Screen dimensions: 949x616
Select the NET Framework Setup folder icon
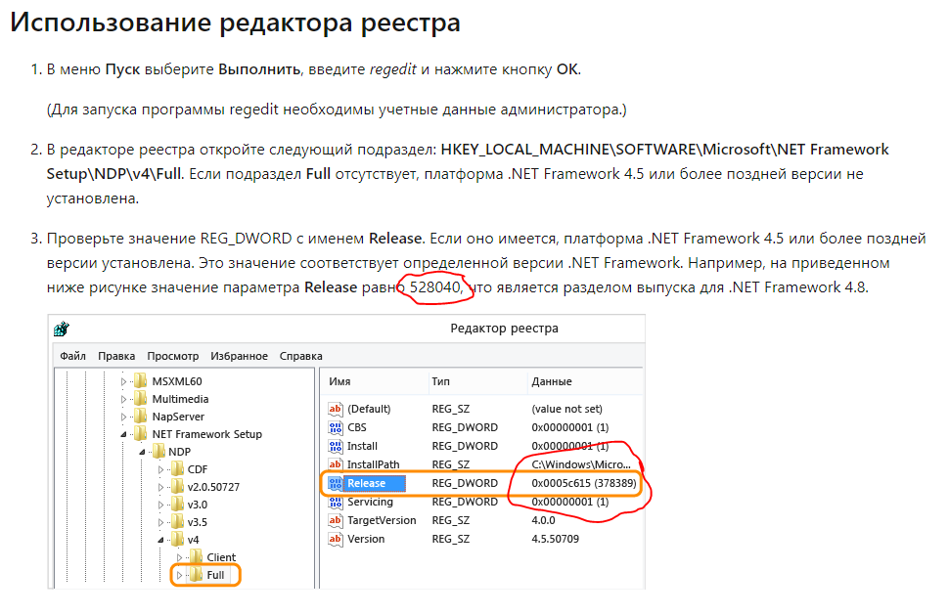coord(141,433)
